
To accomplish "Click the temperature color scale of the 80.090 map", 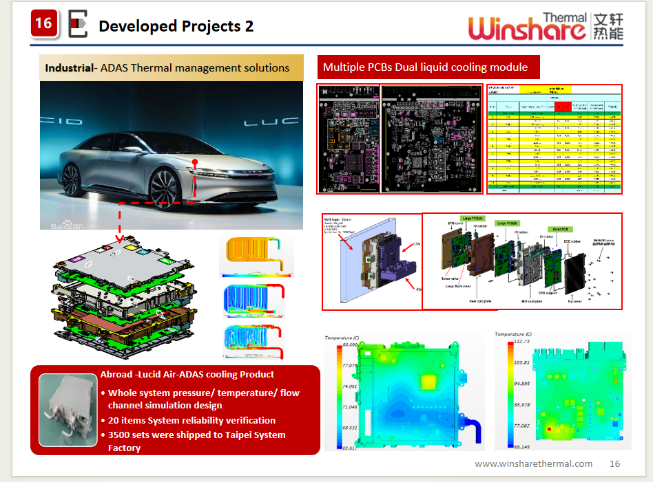I will coord(339,397).
